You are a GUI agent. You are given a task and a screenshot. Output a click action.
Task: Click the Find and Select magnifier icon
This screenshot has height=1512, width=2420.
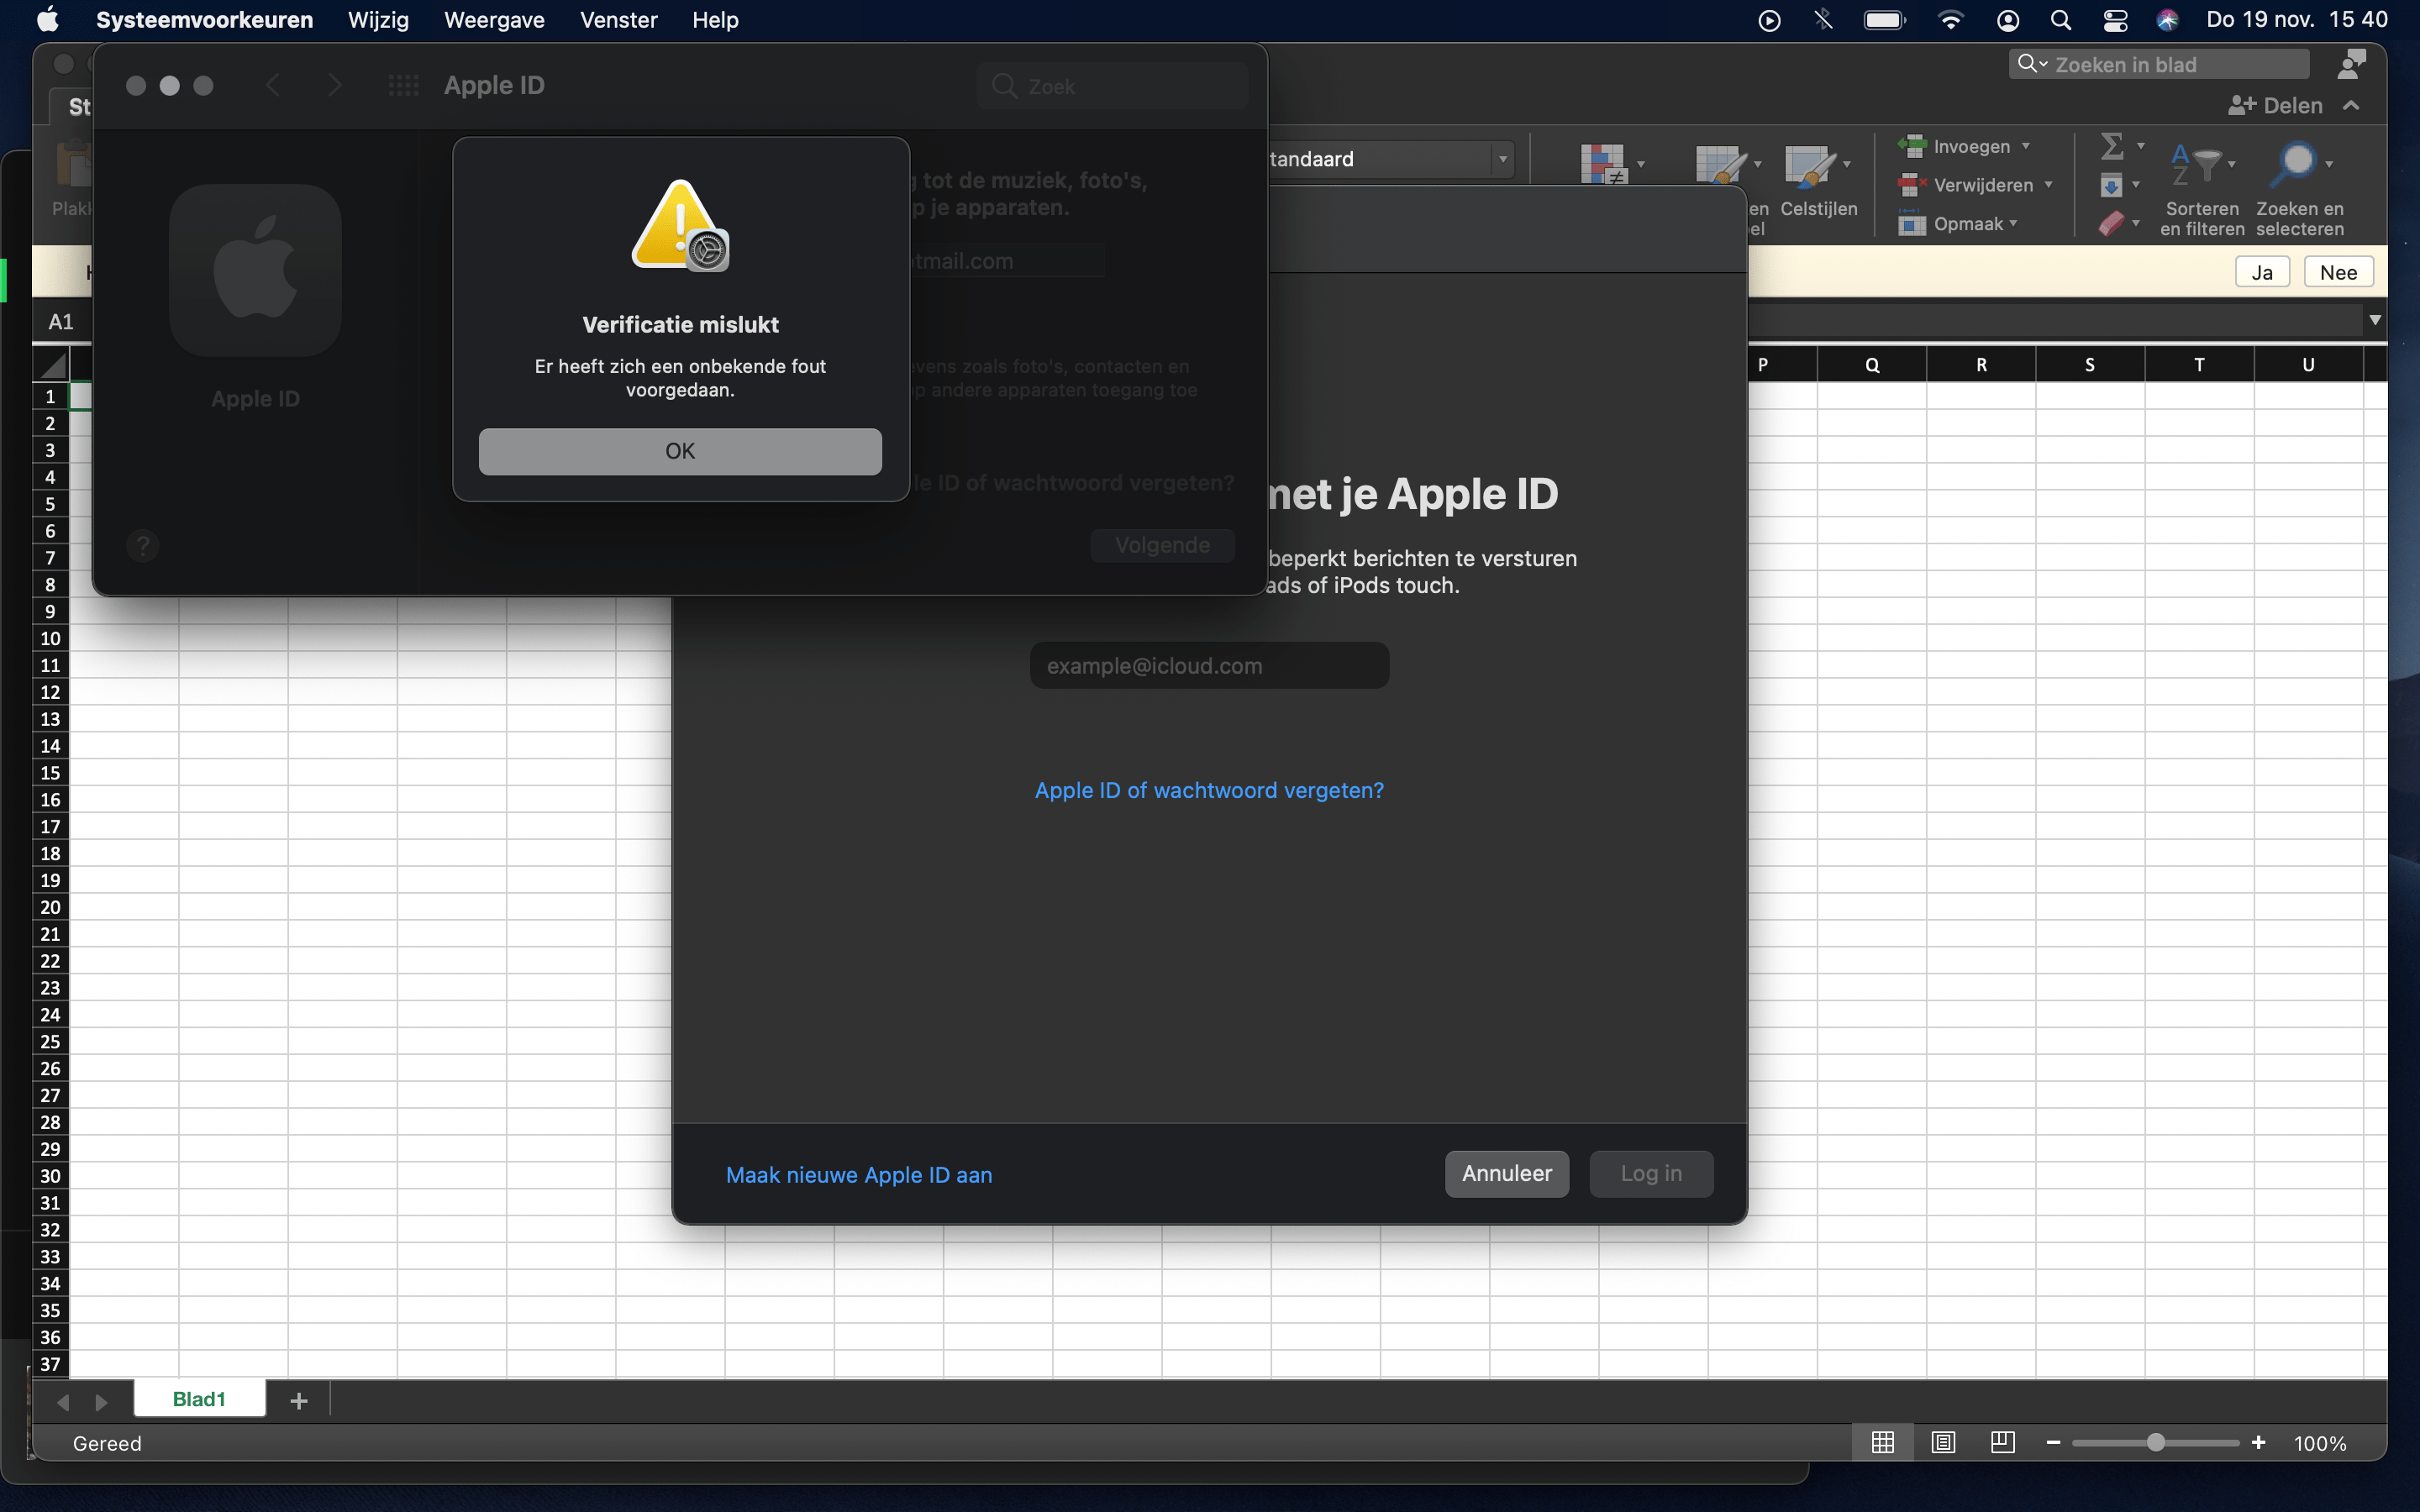click(2296, 163)
